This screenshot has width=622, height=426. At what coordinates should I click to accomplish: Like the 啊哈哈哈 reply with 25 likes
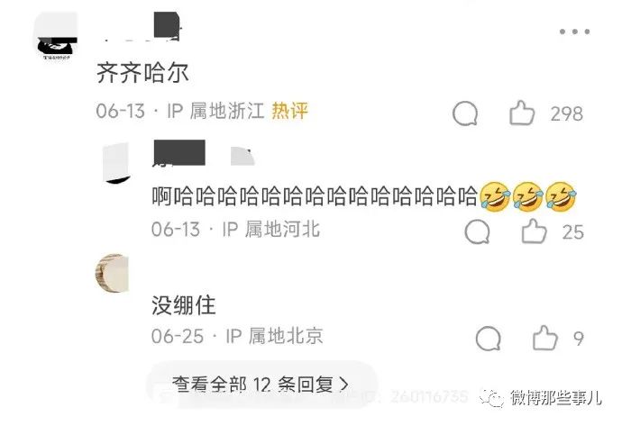[534, 231]
